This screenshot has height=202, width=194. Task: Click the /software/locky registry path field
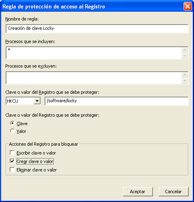point(116,101)
